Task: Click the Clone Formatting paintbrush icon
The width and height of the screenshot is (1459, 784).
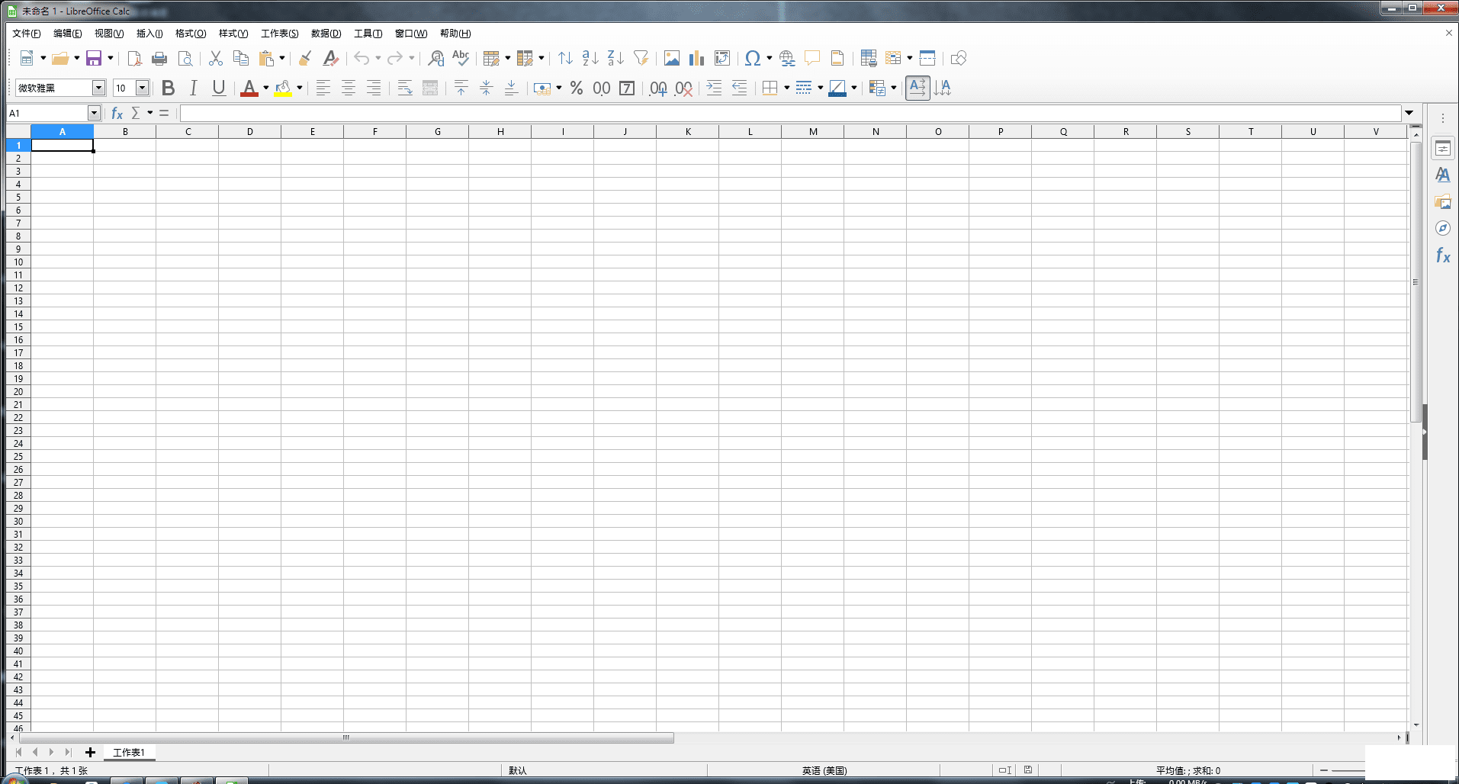Action: pyautogui.click(x=305, y=58)
